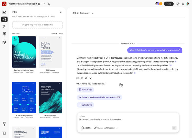Copy the AI response
192x138 pixels.
click(82, 78)
